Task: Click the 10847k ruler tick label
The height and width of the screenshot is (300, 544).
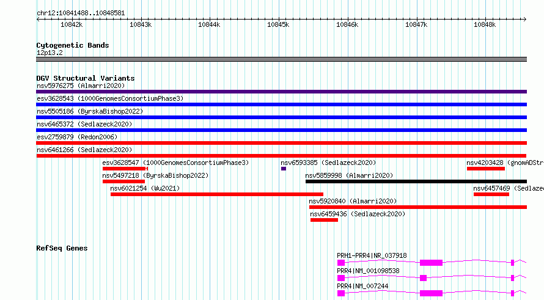Action: point(416,24)
